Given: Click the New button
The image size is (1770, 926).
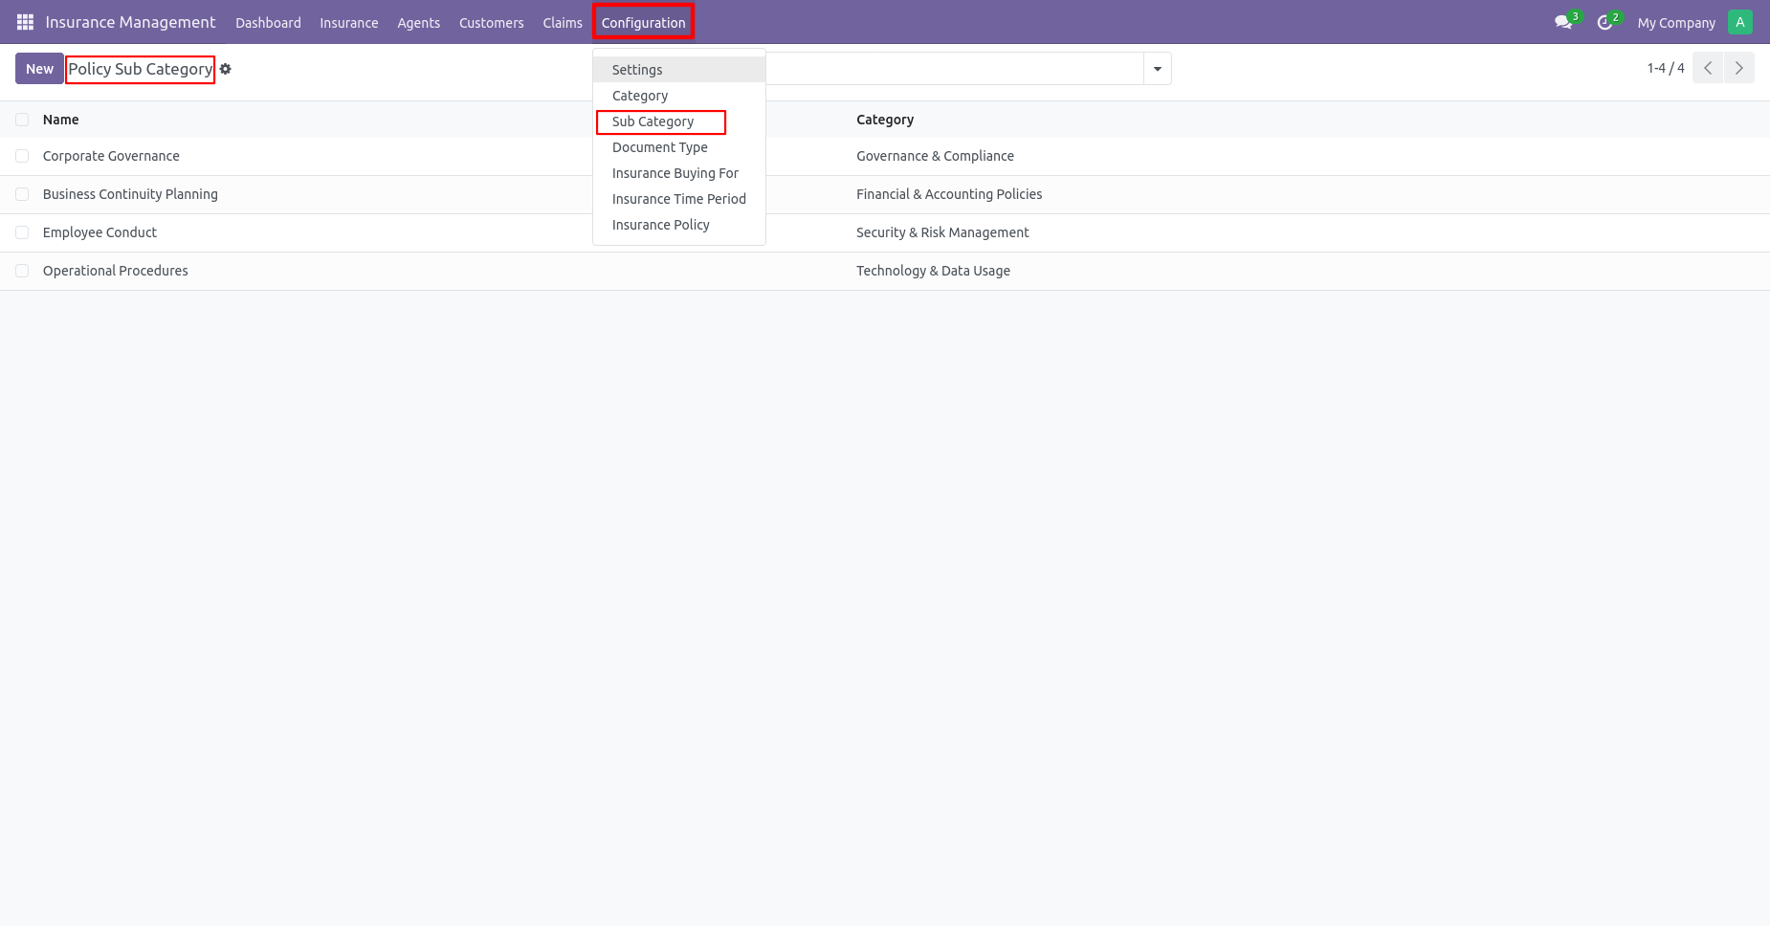Looking at the screenshot, I should pos(39,69).
